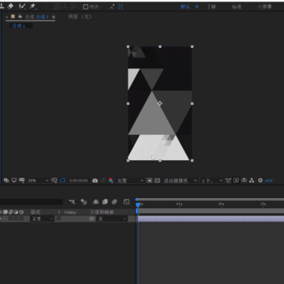Click the stamp tool icon at toolbar edge
The height and width of the screenshot is (284, 284).
pos(2,6)
